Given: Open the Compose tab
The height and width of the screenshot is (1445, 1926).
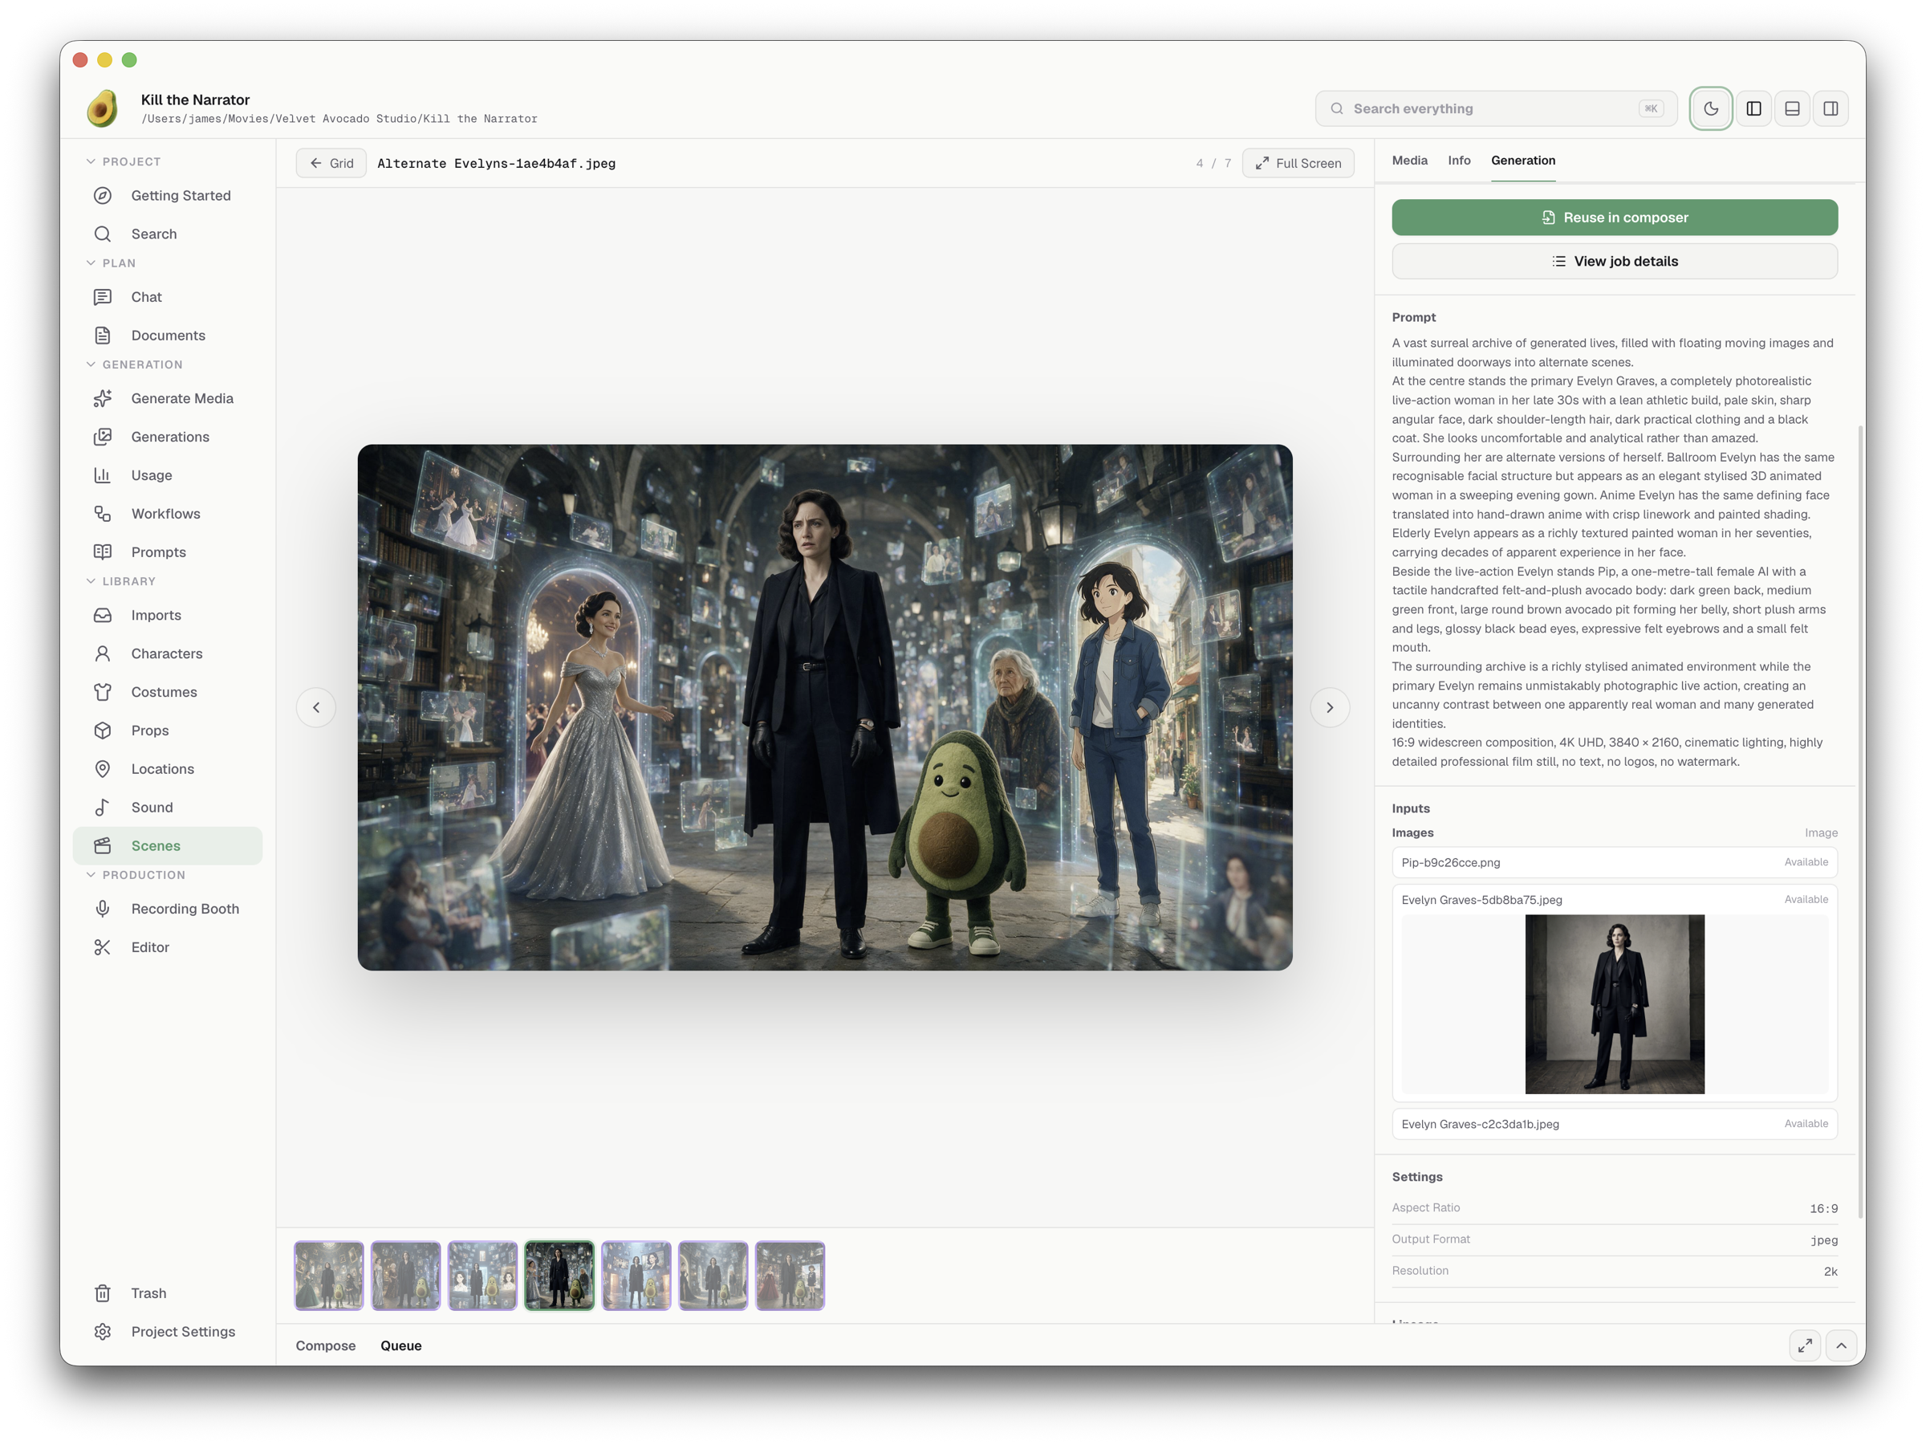Looking at the screenshot, I should 326,1345.
